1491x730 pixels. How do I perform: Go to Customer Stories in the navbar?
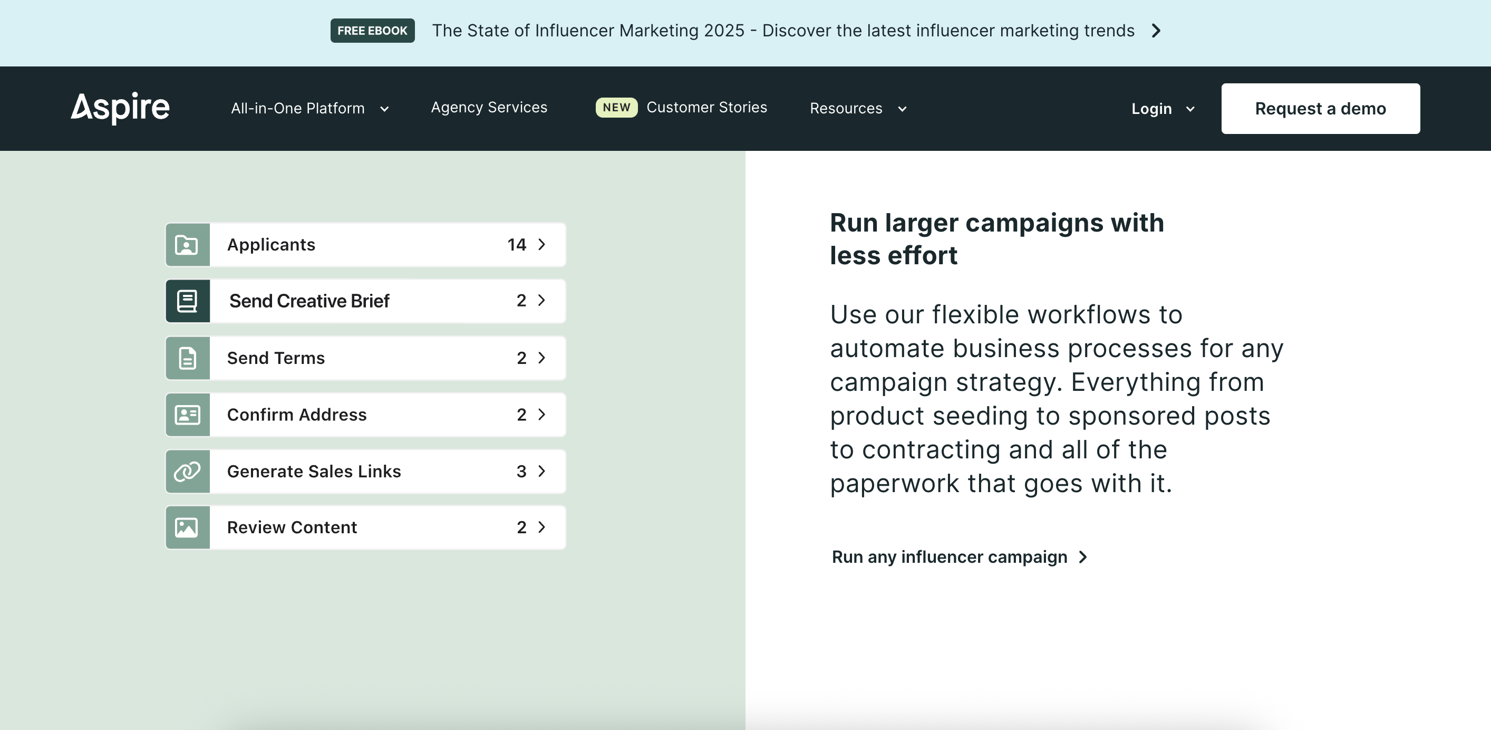[706, 108]
